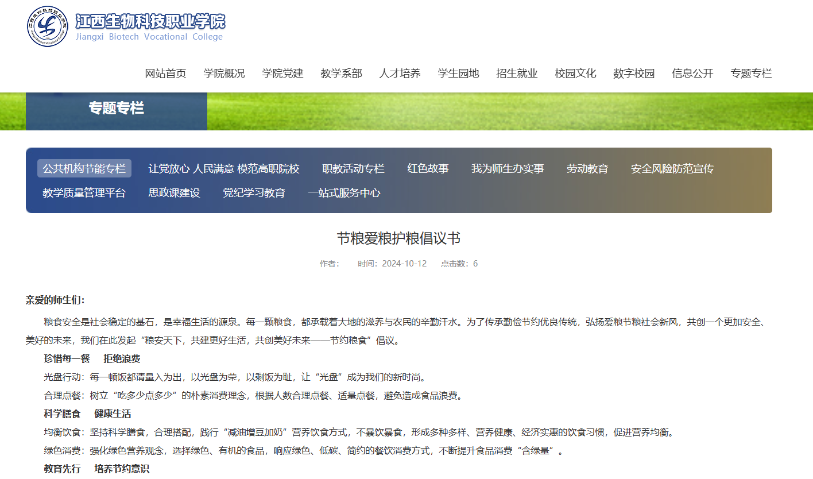This screenshot has width=813, height=479.
Task: Click the 专题专栏 section banner heading
Action: pos(116,108)
